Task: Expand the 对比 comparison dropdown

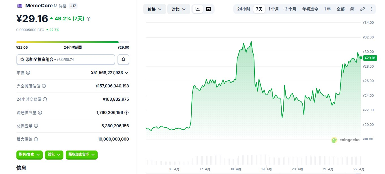Action: [179, 9]
